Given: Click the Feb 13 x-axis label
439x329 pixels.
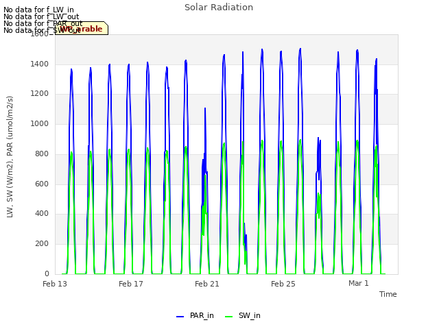Looking at the screenshot, I should (x=55, y=284).
